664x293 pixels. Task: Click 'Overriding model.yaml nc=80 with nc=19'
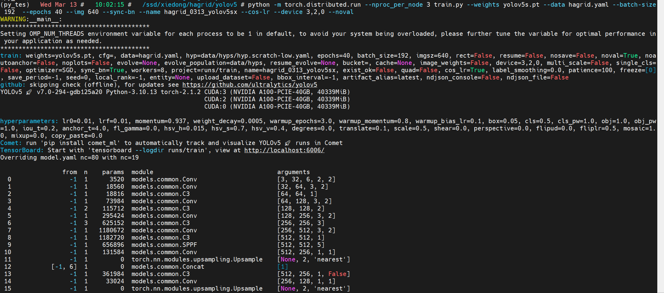tap(70, 157)
